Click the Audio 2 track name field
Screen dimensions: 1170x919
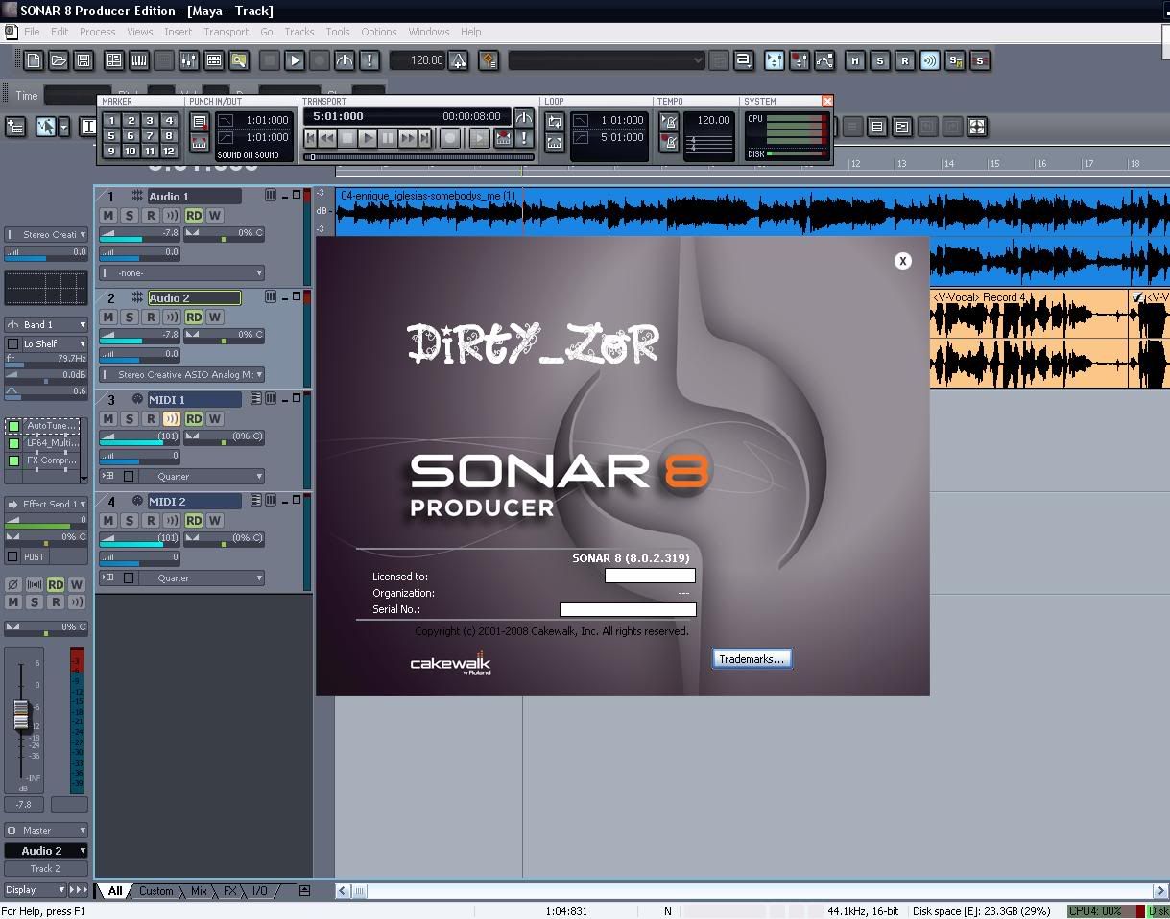[194, 298]
